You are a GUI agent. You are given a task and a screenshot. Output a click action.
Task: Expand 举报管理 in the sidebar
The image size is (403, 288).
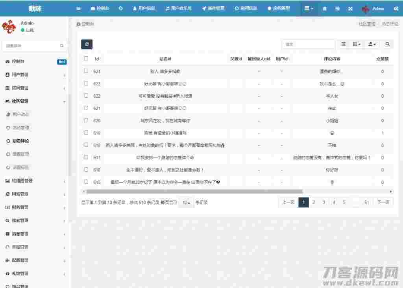[x=35, y=247]
